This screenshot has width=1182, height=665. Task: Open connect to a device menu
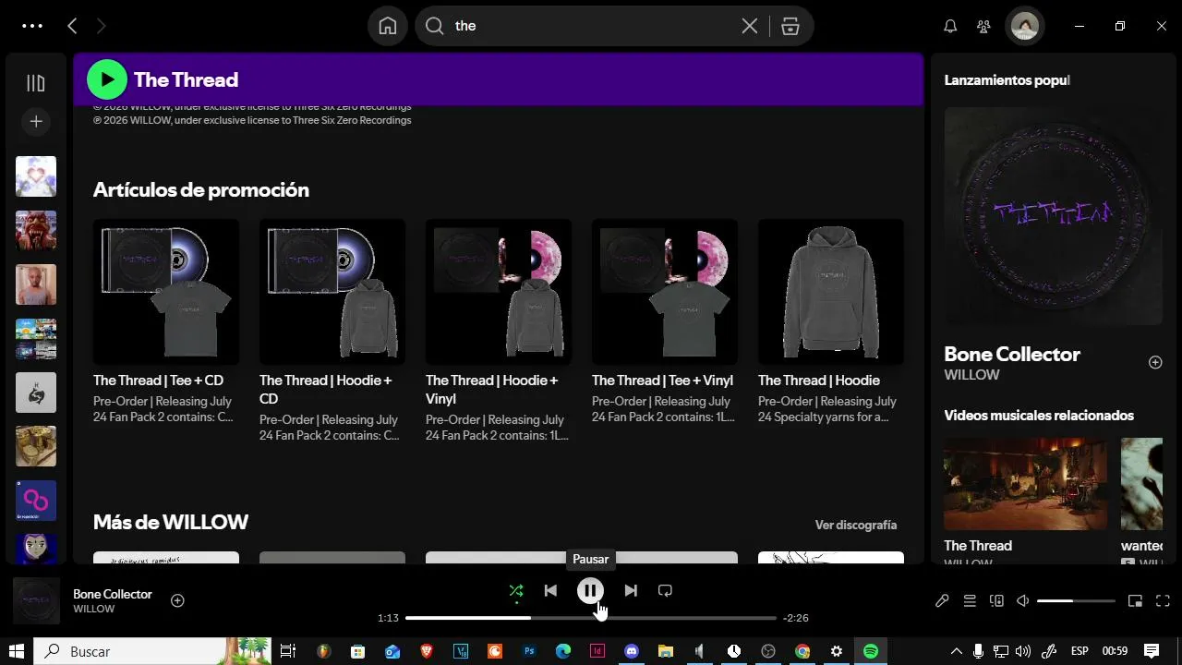click(x=996, y=601)
